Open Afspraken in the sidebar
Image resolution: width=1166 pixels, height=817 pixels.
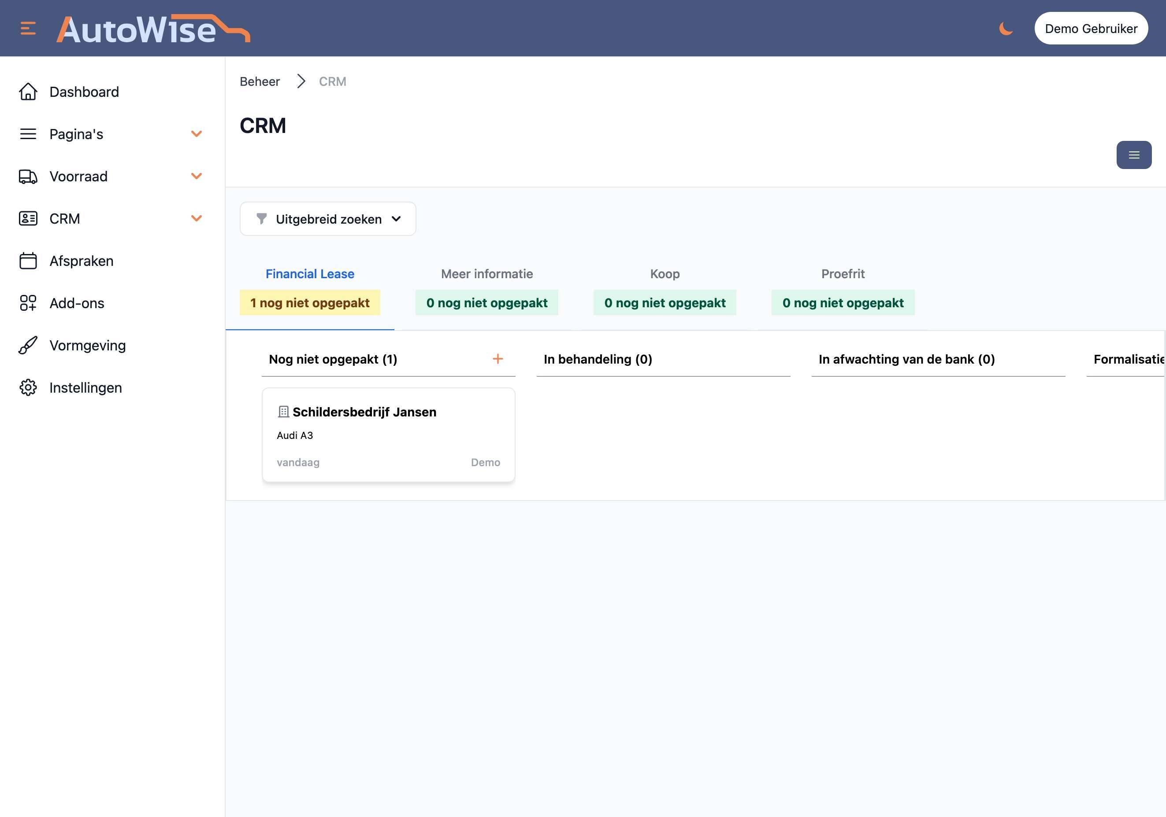[81, 261]
